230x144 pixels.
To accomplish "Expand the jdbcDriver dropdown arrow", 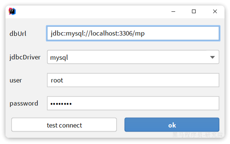I will point(212,57).
